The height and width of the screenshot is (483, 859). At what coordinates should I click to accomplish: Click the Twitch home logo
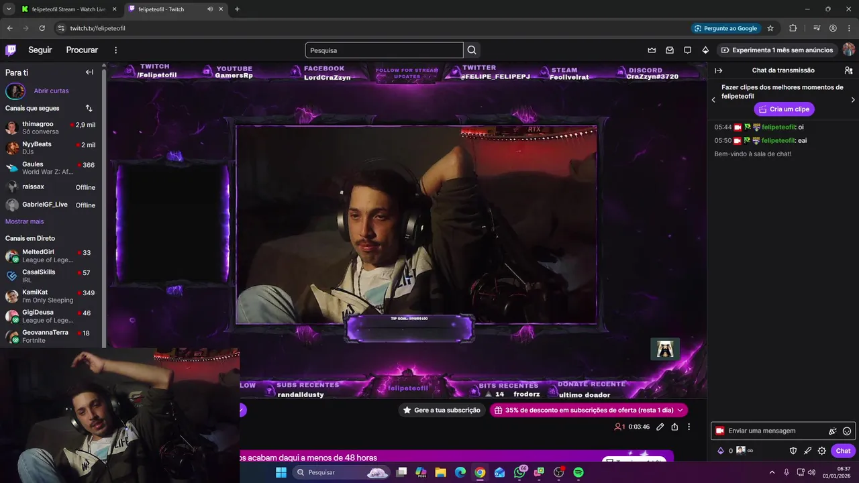click(11, 50)
